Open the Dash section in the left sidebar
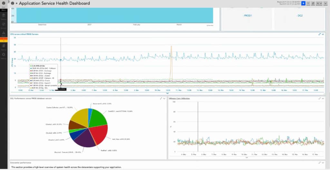 click(x=4, y=4)
